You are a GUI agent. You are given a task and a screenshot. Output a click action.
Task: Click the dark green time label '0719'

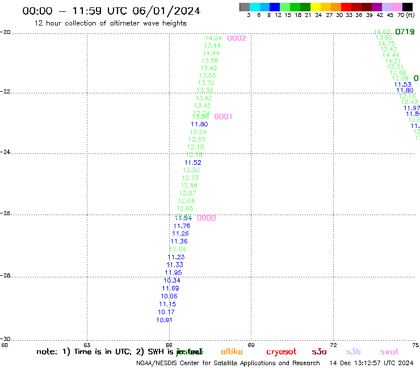pos(405,32)
